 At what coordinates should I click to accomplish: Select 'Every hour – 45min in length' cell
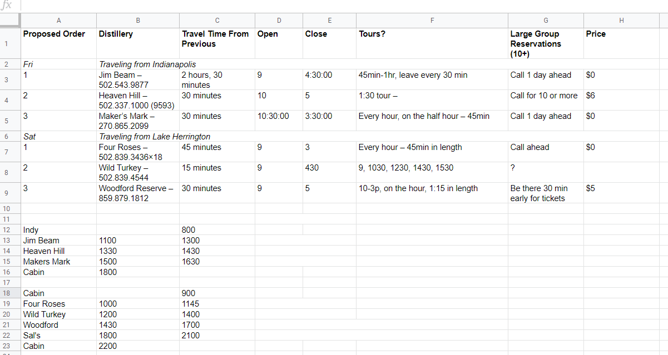(432, 152)
